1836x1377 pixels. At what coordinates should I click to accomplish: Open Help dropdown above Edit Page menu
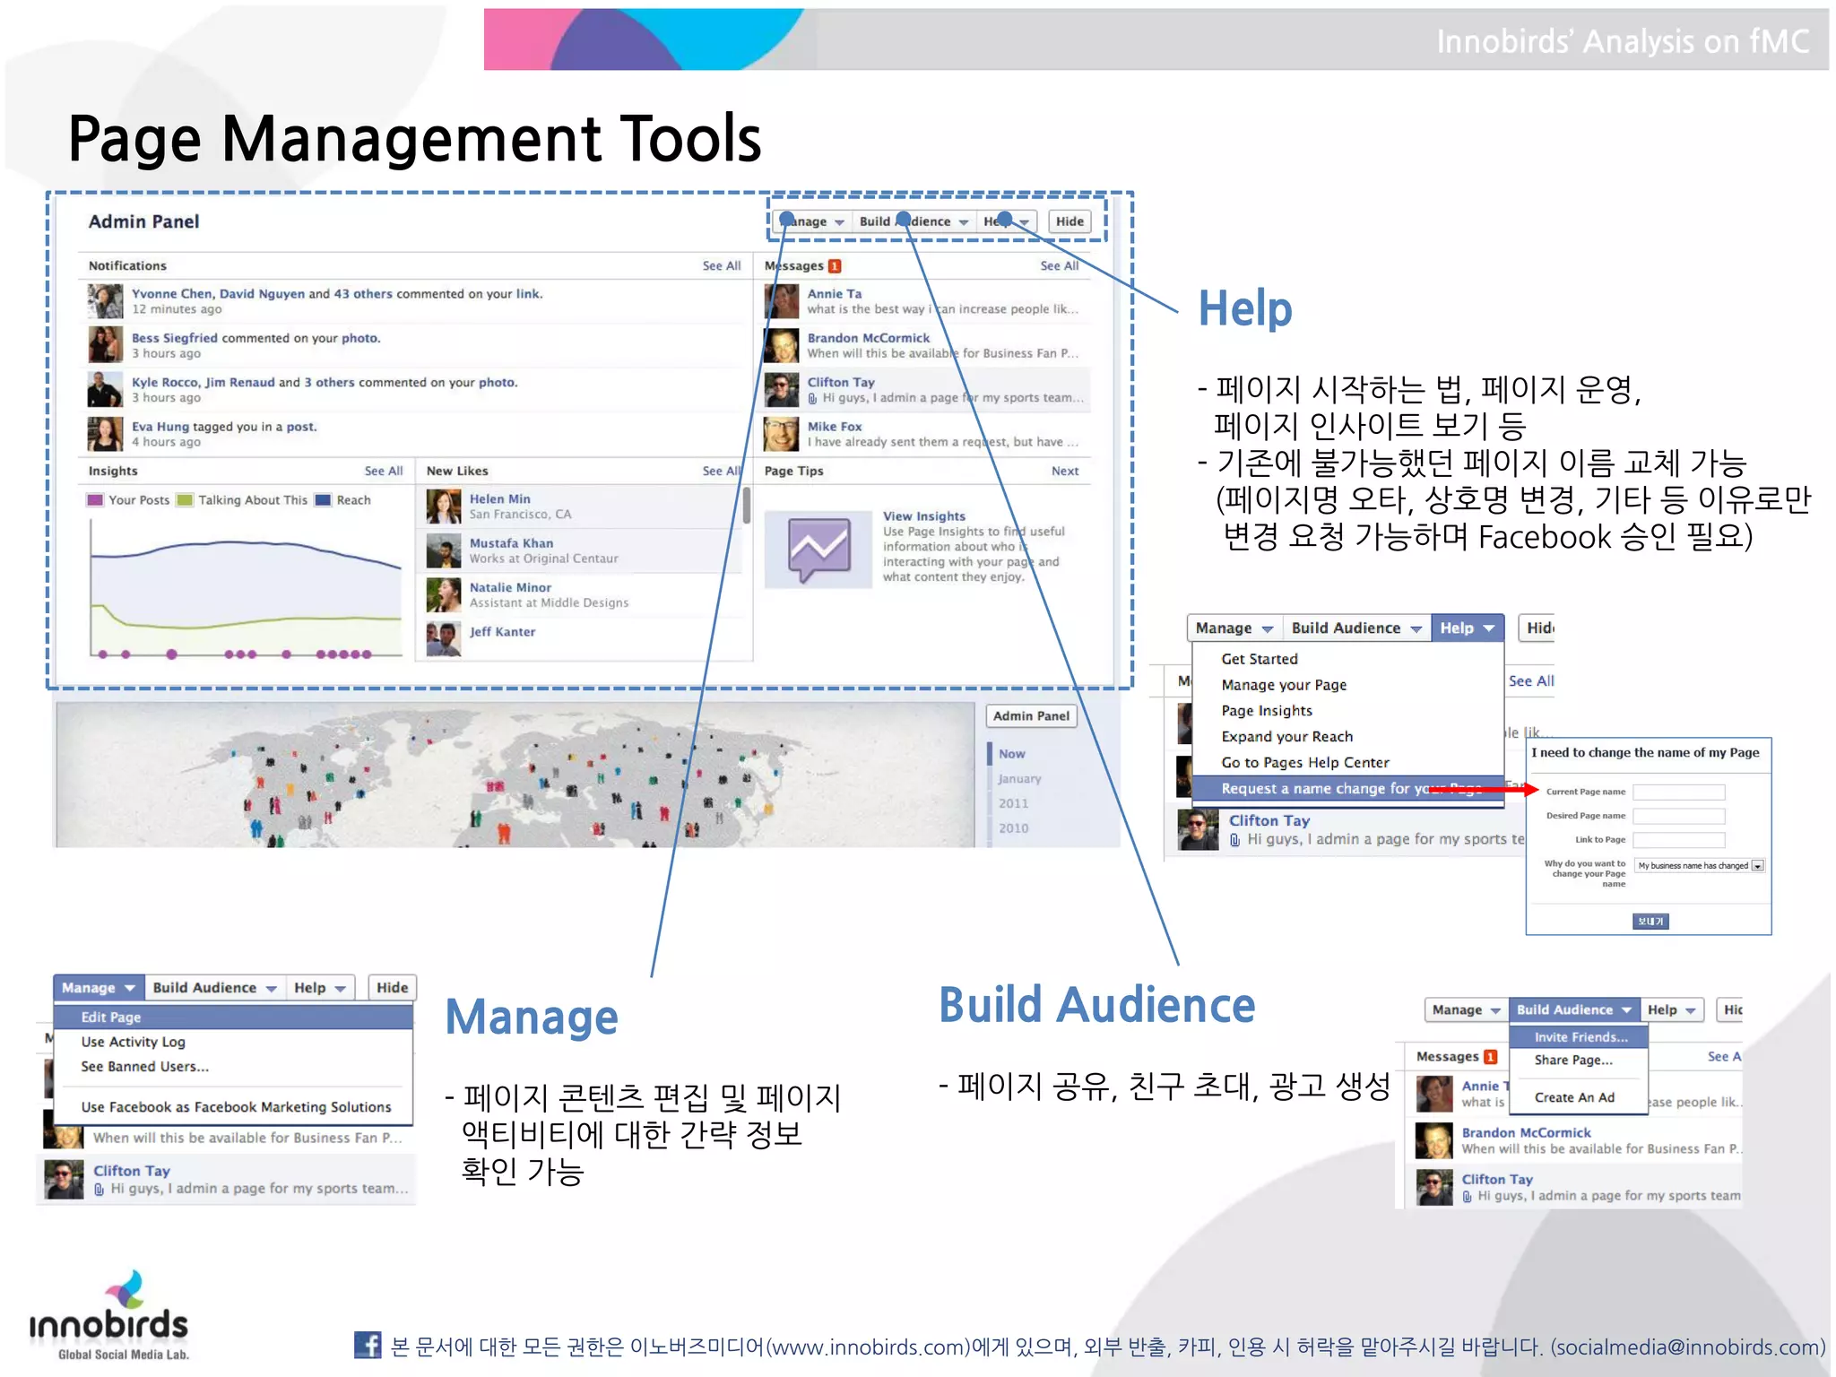(x=320, y=987)
